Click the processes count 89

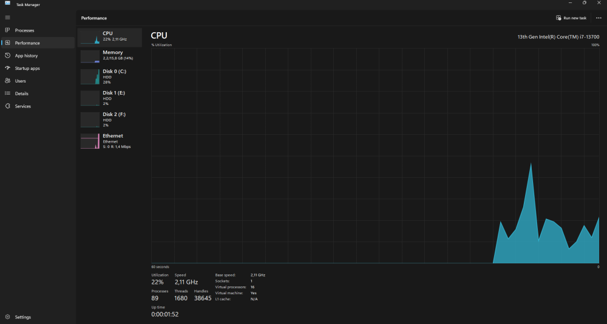(x=155, y=298)
